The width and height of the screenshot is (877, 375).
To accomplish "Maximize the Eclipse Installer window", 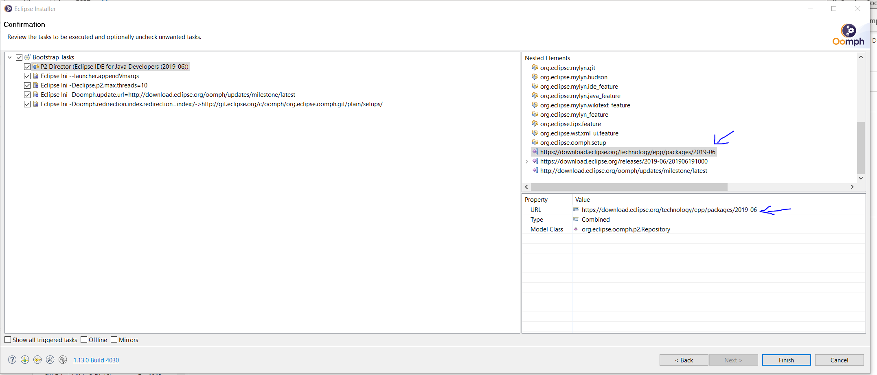I will click(x=834, y=9).
